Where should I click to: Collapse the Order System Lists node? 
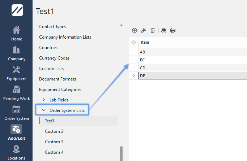[x=44, y=110]
